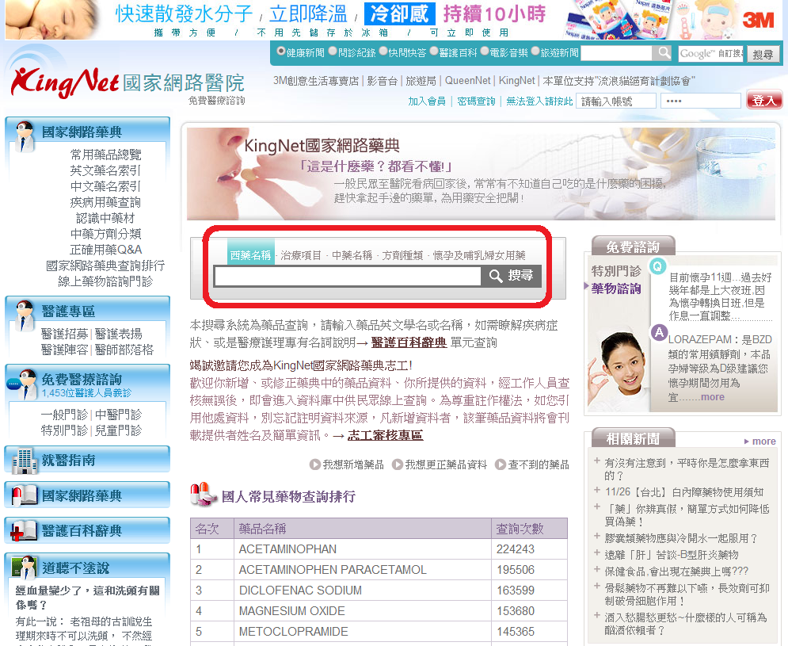Click 密碼查詢 link
Screen dimensions: 788x646
pos(476,101)
